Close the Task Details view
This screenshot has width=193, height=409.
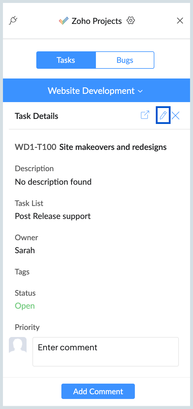tap(176, 115)
